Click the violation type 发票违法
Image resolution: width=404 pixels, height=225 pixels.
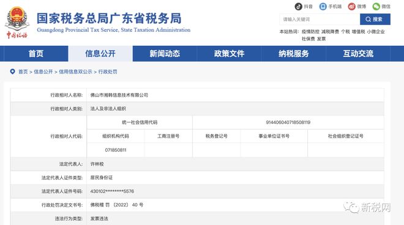[99, 218]
